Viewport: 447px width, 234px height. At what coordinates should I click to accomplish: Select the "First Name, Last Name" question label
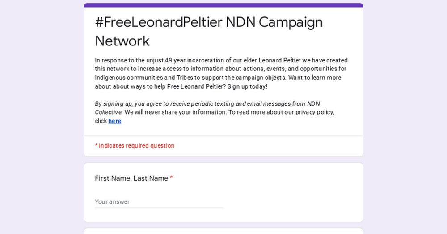[x=131, y=178]
